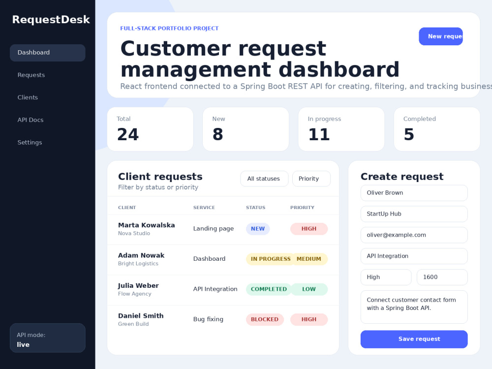The width and height of the screenshot is (492, 369).
Task: Focus the oliver@example.com email field
Action: (x=414, y=235)
